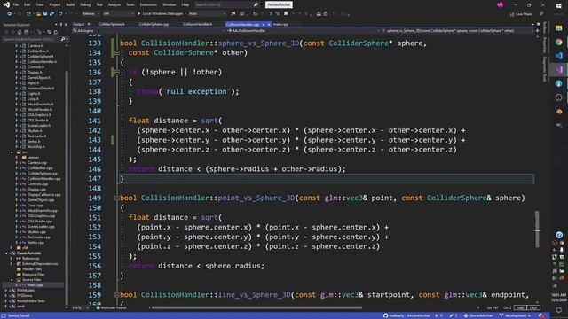This screenshot has width=568, height=319.
Task: Open the notification center icon in taskbar
Action: pos(558,310)
